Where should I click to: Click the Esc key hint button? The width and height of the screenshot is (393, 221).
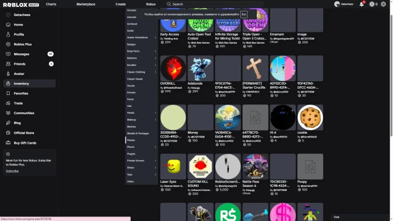[x=244, y=14]
